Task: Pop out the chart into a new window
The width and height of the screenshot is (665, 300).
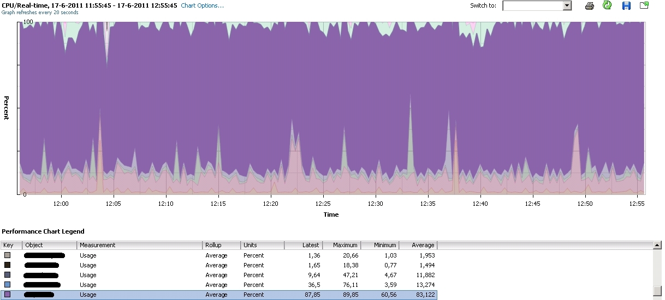Action: 644,5
